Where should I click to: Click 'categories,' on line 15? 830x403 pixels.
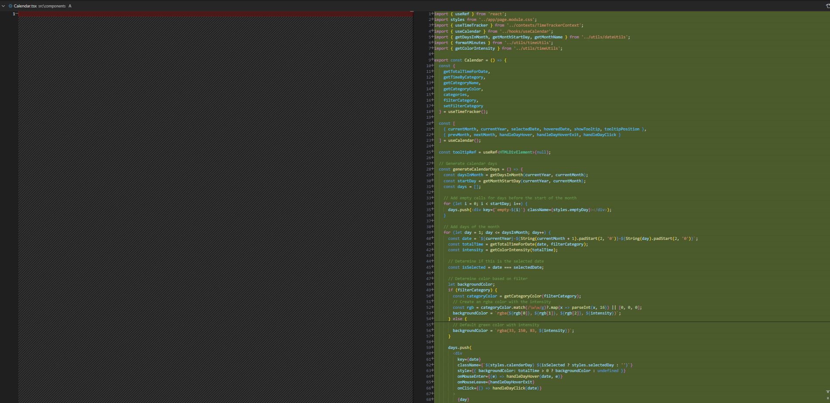pyautogui.click(x=456, y=95)
